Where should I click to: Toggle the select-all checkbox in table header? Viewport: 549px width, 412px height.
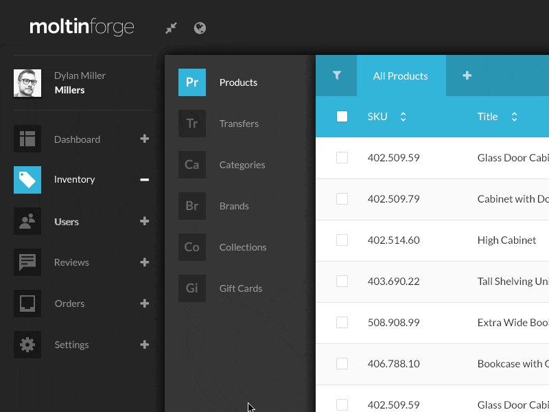[x=342, y=116]
